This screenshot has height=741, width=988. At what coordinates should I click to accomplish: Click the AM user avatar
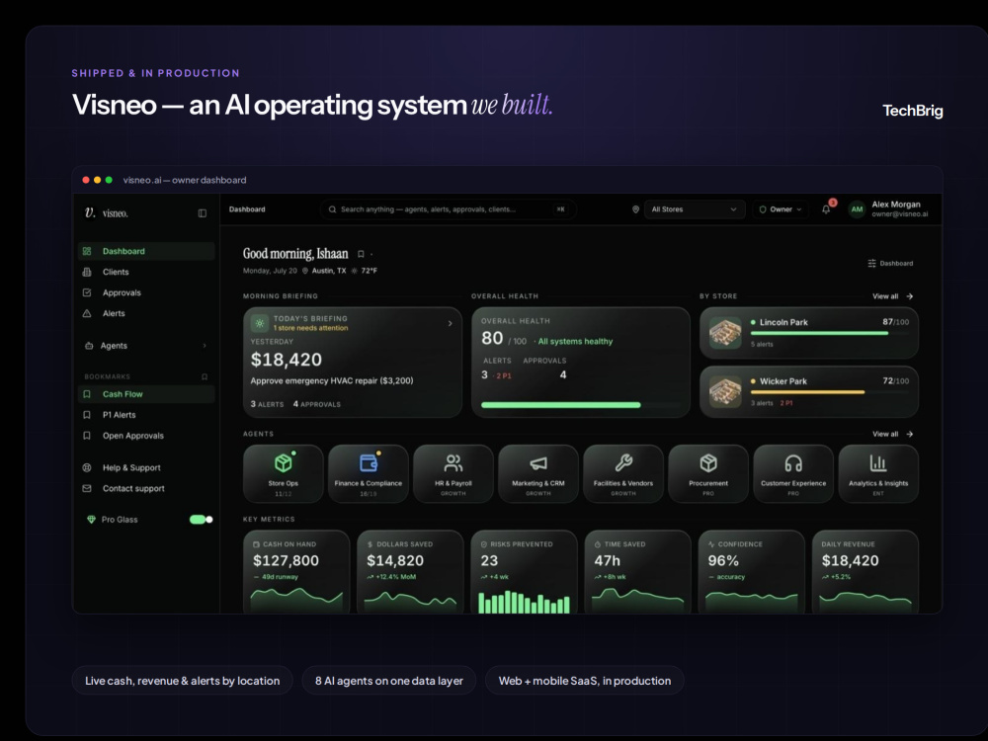857,209
